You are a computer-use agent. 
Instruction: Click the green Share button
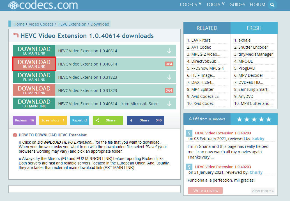point(108,120)
